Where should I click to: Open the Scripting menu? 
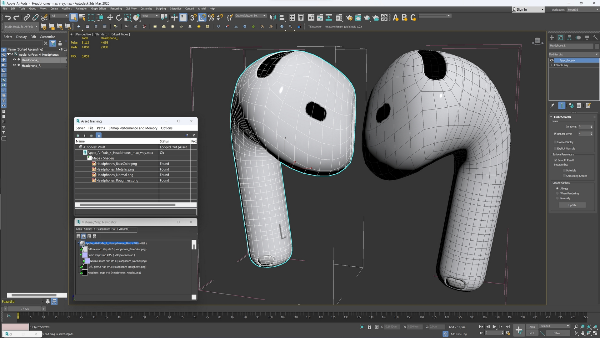[161, 9]
